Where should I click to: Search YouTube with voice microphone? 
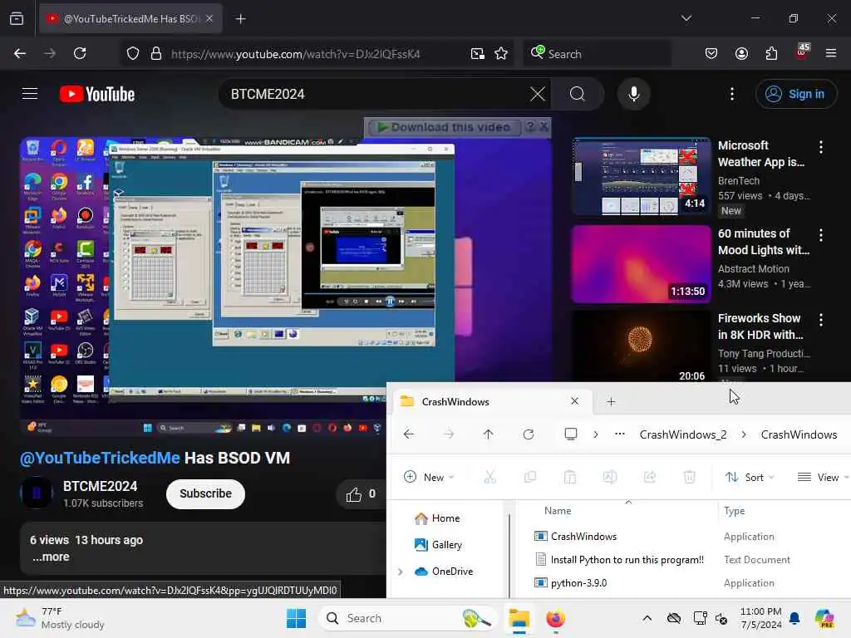point(633,94)
